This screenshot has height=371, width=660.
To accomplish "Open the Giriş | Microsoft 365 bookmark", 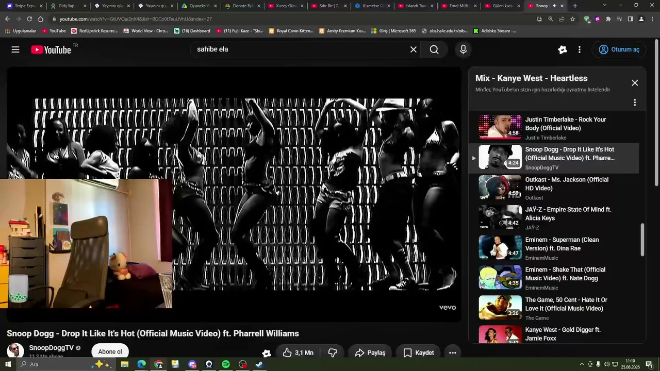I will point(393,31).
